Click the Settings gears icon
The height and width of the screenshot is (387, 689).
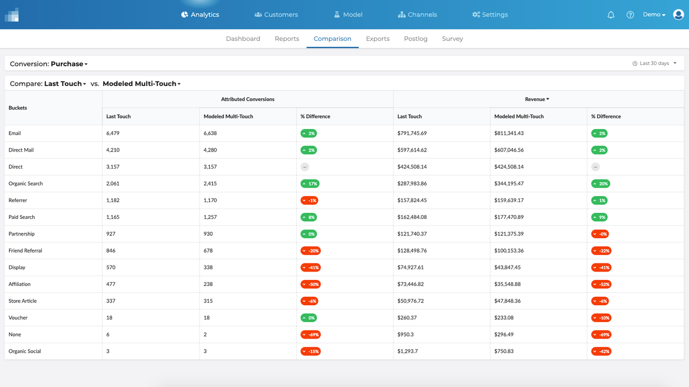(476, 15)
